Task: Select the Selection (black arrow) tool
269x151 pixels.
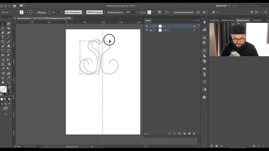Action: click(x=3, y=23)
